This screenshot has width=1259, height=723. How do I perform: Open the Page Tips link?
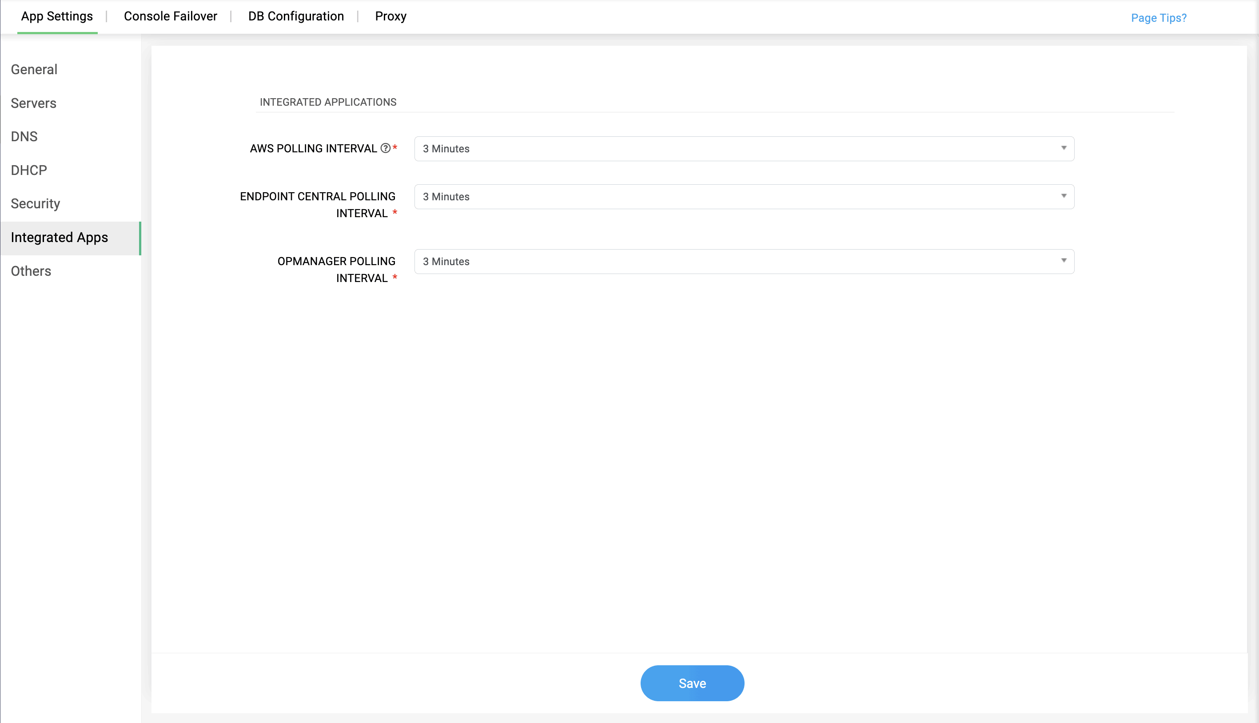pos(1158,18)
